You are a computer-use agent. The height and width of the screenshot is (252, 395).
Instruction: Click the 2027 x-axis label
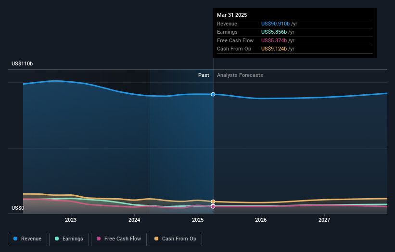click(x=324, y=220)
